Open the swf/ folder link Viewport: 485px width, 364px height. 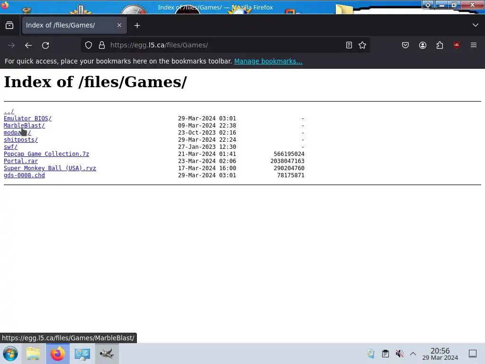pos(10,147)
